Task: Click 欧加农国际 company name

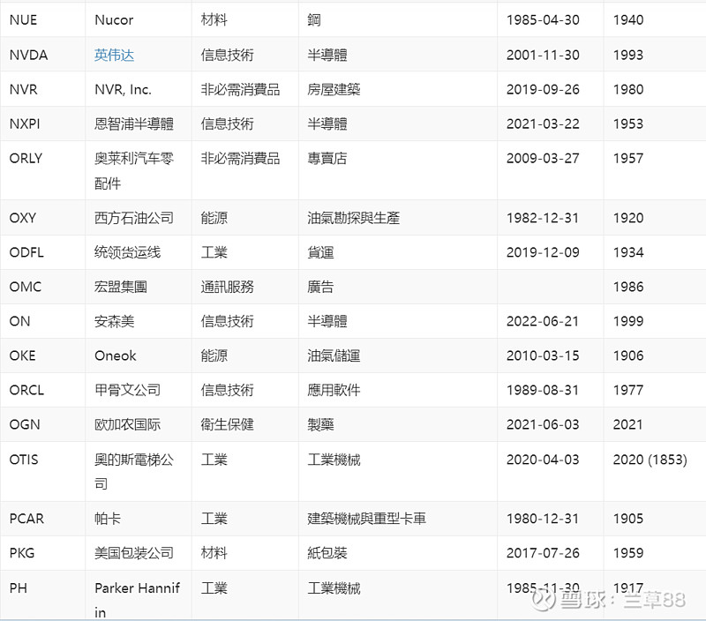Action: (x=127, y=425)
